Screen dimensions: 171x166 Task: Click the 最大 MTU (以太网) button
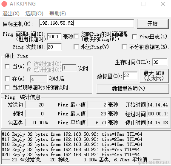click(x=154, y=76)
